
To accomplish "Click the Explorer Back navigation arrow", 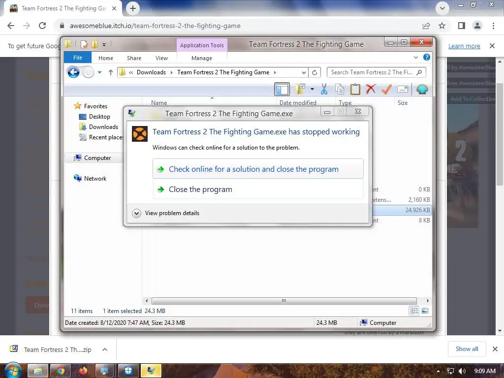I will tap(73, 72).
